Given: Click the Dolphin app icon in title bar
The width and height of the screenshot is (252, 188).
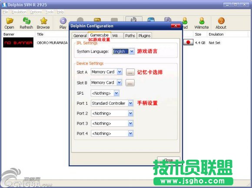Looking at the screenshot, I should (4, 5).
